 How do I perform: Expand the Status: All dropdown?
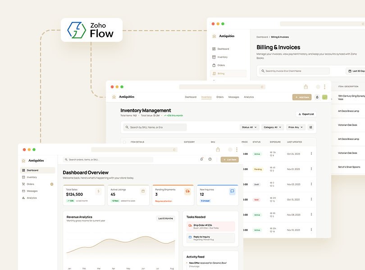pos(249,127)
